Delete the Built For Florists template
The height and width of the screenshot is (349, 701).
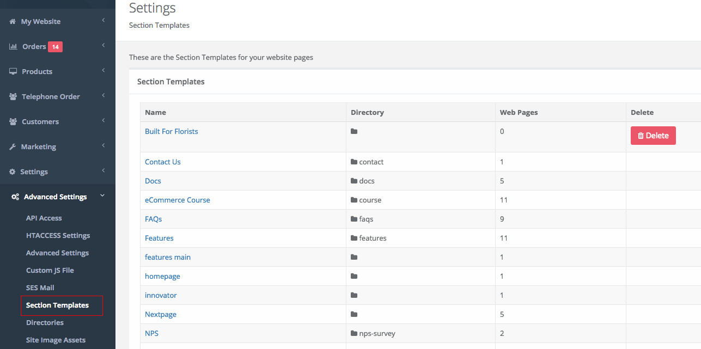click(x=653, y=136)
